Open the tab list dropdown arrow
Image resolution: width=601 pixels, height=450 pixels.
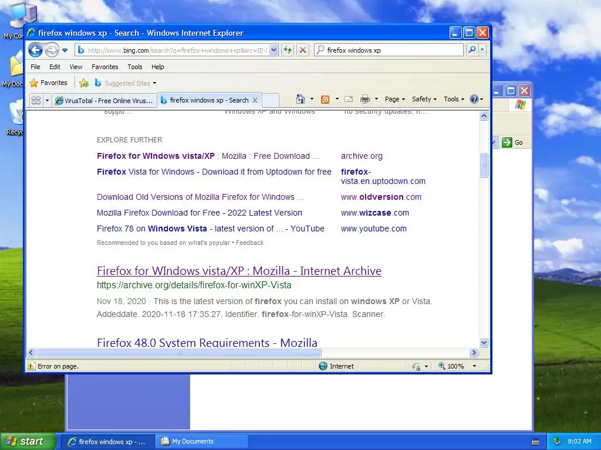pos(47,100)
